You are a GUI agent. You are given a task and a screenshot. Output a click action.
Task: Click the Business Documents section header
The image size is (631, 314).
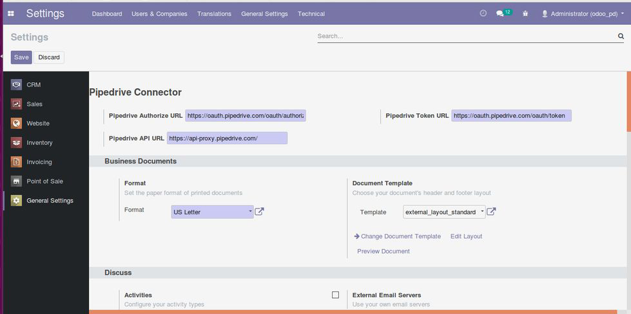coord(141,161)
